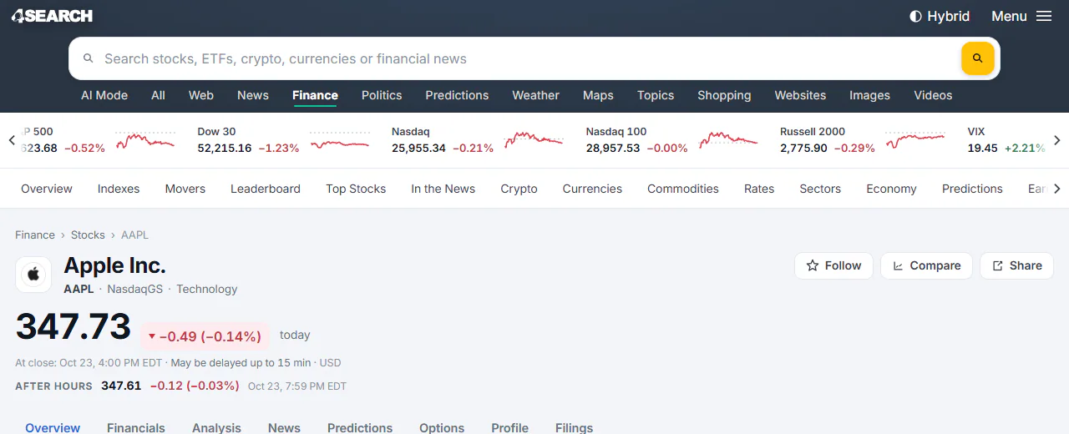This screenshot has width=1069, height=434.
Task: Open the Topics tab
Action: tap(656, 95)
